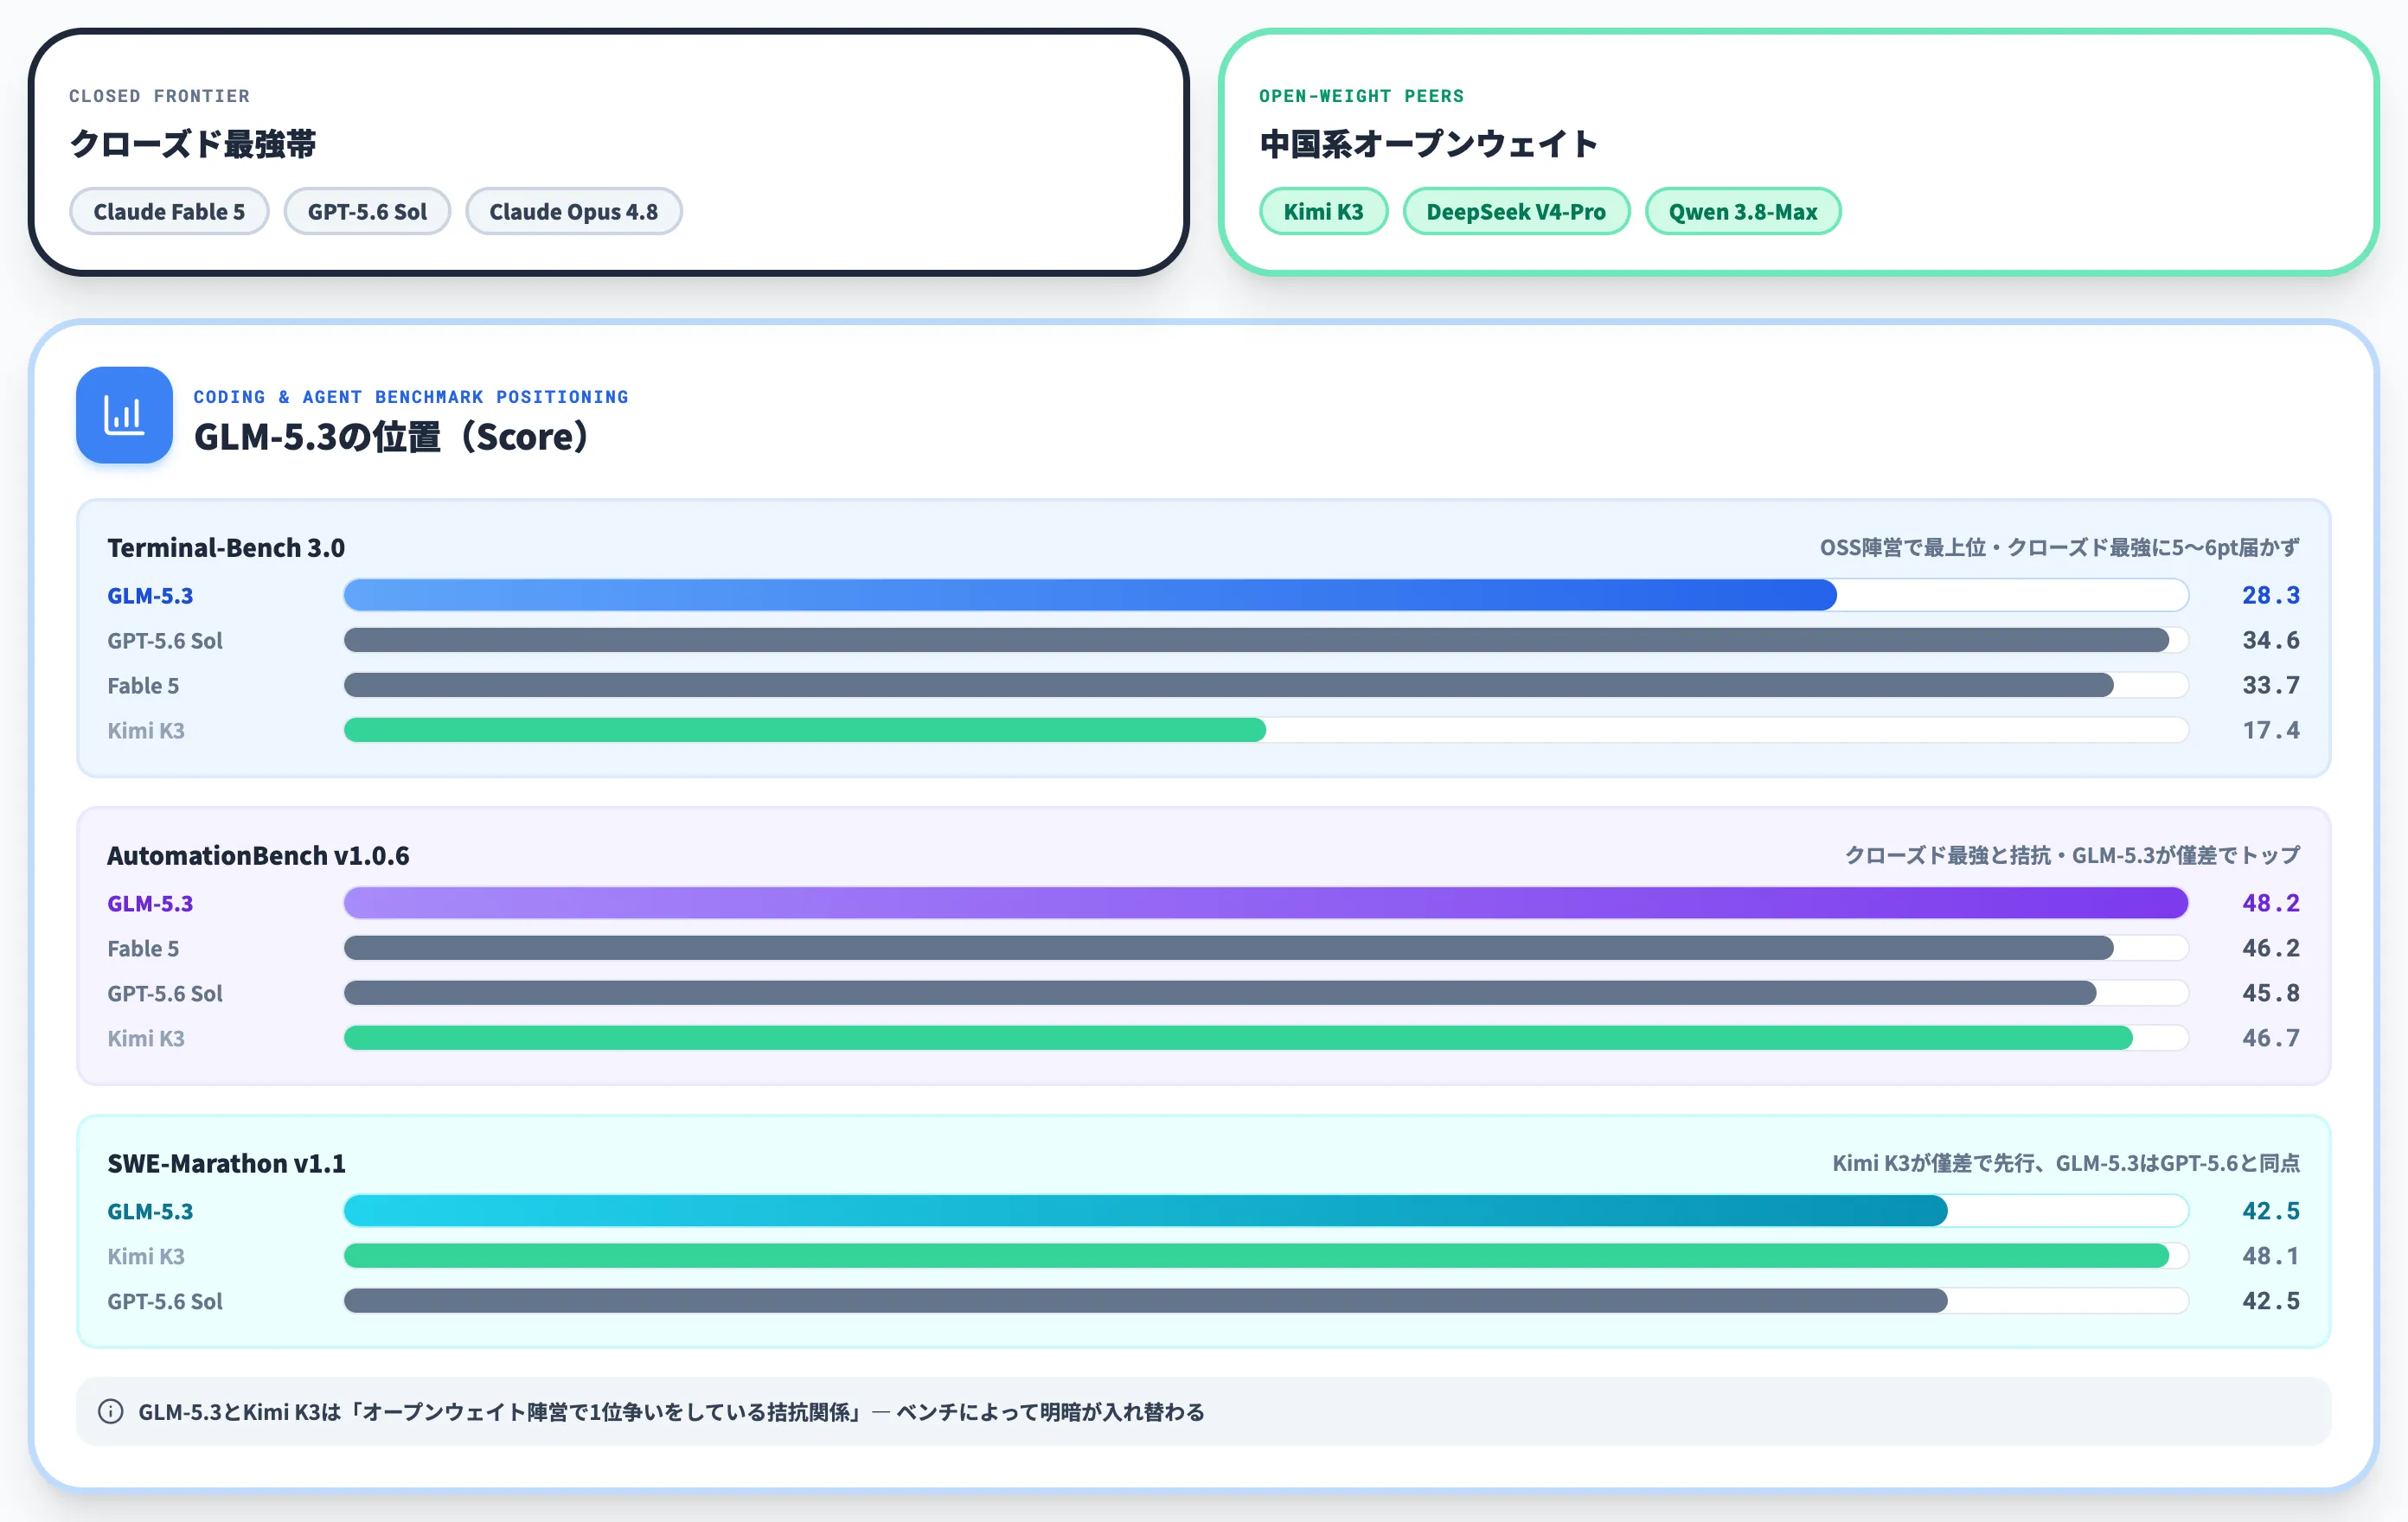2408x1522 pixels.
Task: Click the クローズド最強と拮抗 note in AutomationBench
Action: tap(2073, 856)
